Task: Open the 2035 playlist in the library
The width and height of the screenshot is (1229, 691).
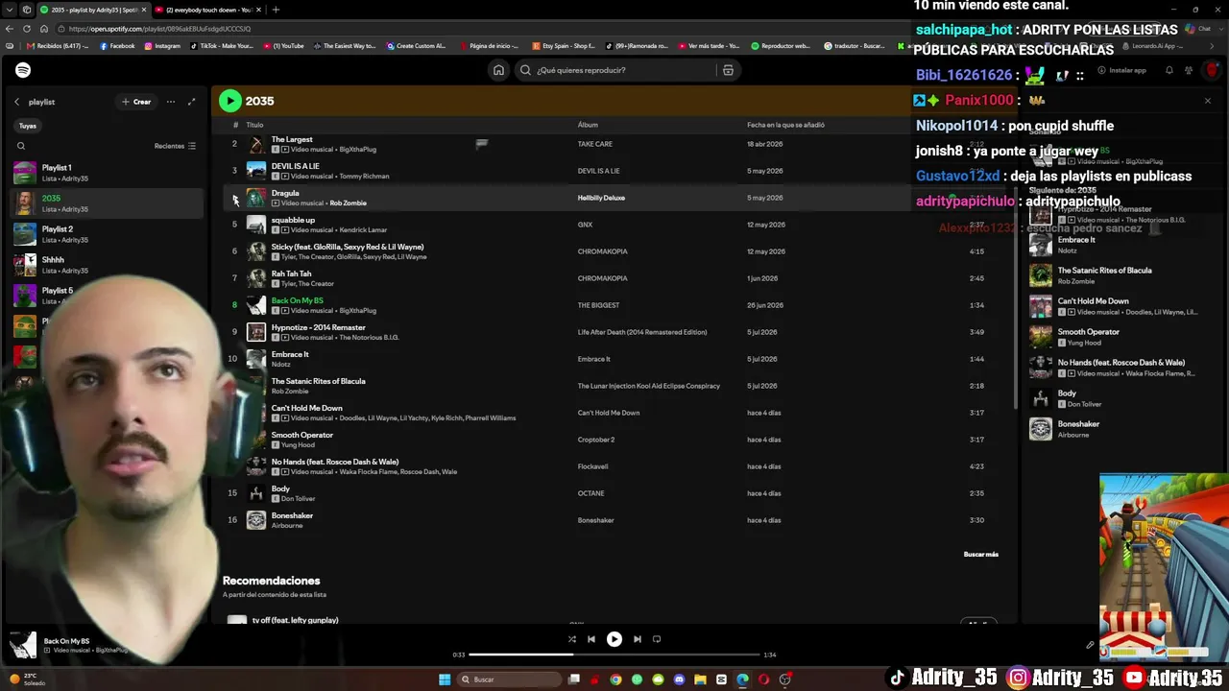Action: point(108,203)
